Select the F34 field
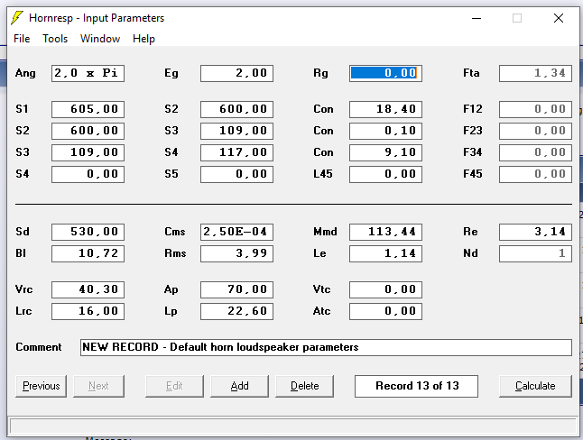This screenshot has width=583, height=440. [x=535, y=152]
